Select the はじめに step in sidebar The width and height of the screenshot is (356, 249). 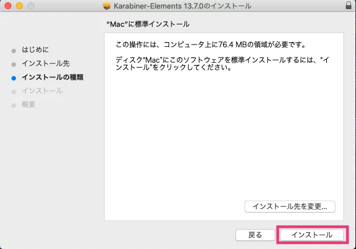35,50
